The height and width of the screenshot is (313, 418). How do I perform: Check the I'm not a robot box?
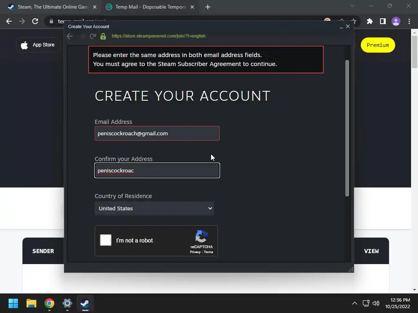(106, 240)
